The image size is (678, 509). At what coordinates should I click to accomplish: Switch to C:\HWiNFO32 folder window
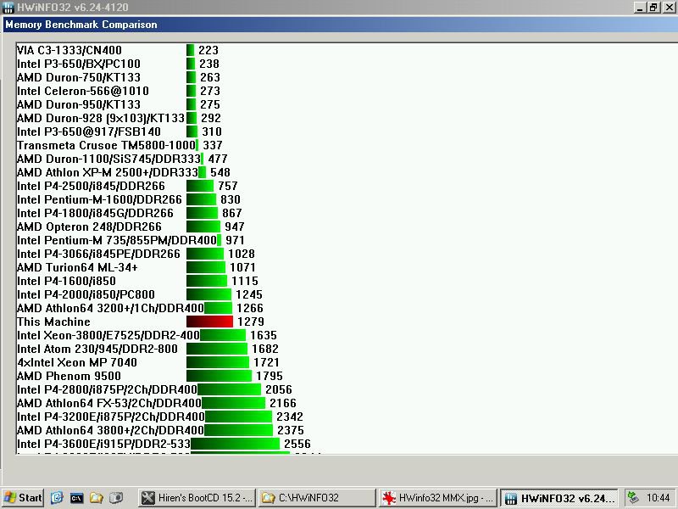pyautogui.click(x=315, y=498)
